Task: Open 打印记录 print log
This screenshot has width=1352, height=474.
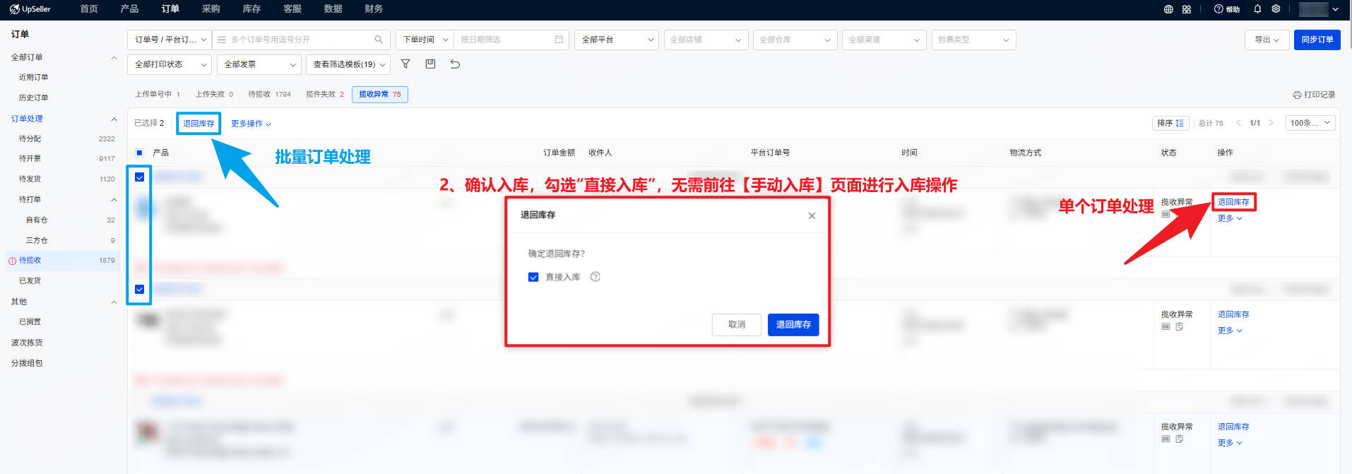Action: pyautogui.click(x=1314, y=95)
